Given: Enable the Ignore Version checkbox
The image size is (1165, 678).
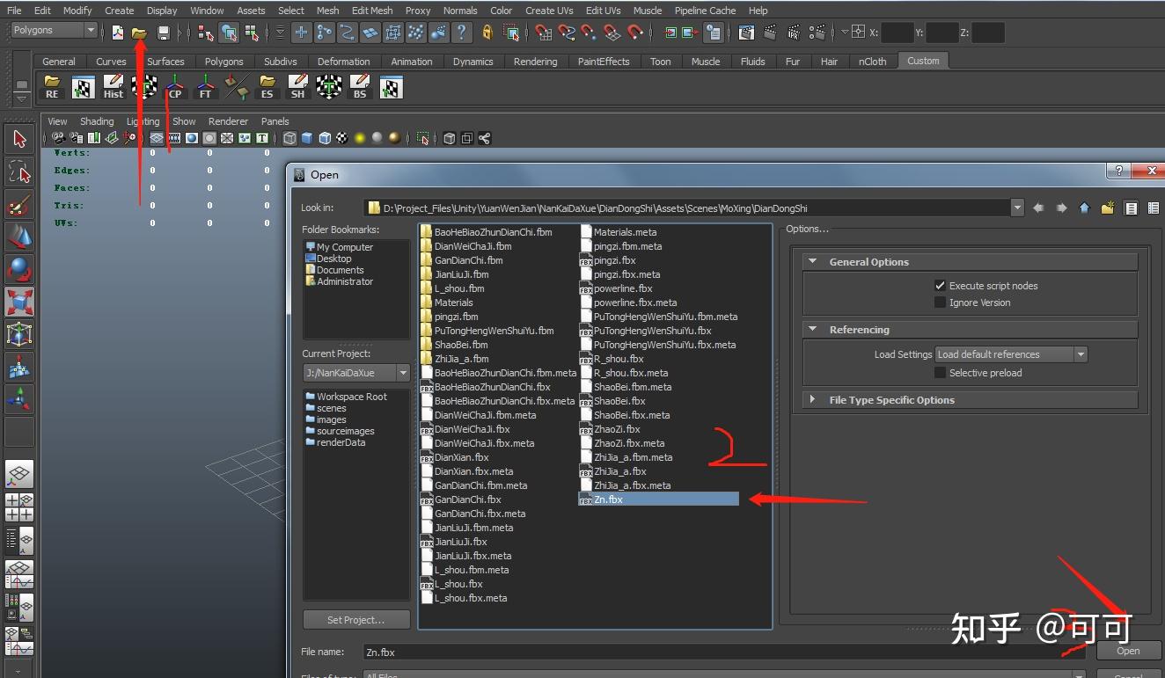Looking at the screenshot, I should point(940,303).
